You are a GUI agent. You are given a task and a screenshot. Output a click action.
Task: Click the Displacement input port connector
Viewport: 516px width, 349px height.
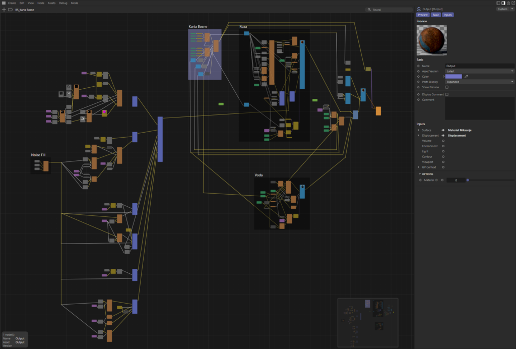click(443, 136)
